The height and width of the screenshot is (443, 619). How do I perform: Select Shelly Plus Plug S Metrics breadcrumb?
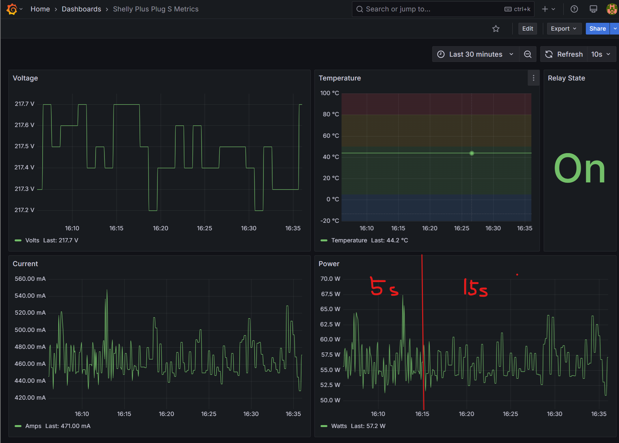click(156, 9)
